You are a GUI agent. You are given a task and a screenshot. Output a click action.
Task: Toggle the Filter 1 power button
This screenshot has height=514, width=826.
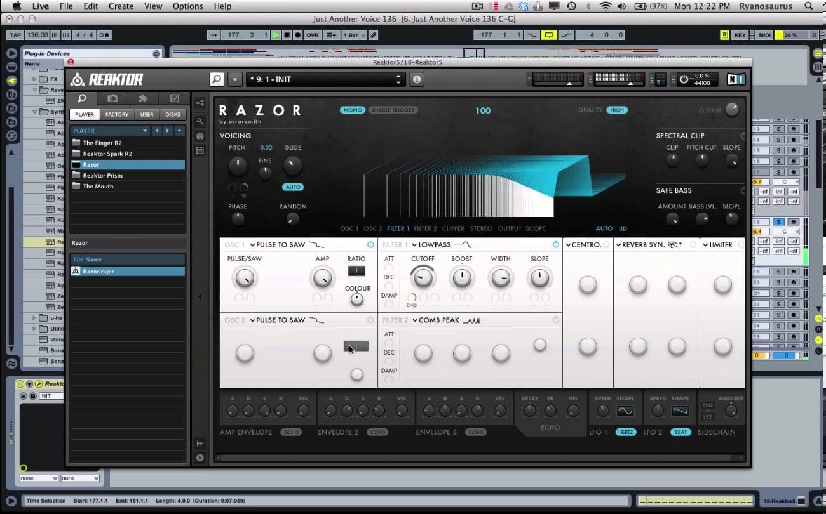(x=556, y=244)
